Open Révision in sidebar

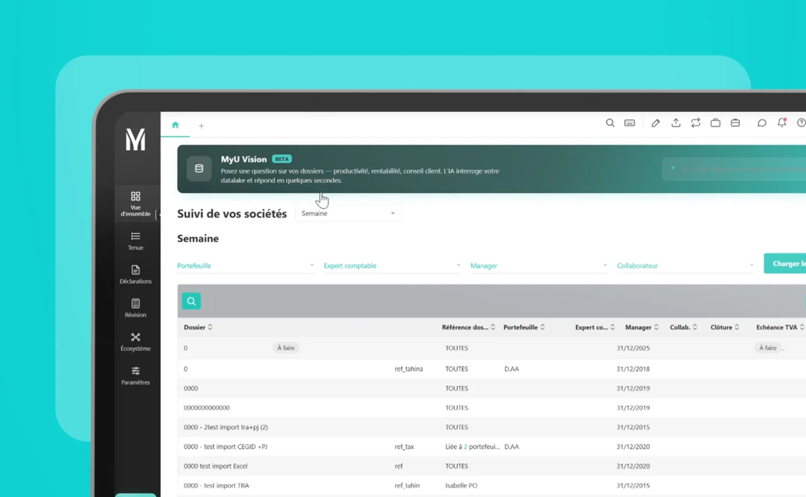(x=136, y=308)
